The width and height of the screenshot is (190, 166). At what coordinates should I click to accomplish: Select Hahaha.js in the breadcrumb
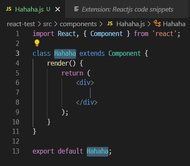[x=131, y=24]
